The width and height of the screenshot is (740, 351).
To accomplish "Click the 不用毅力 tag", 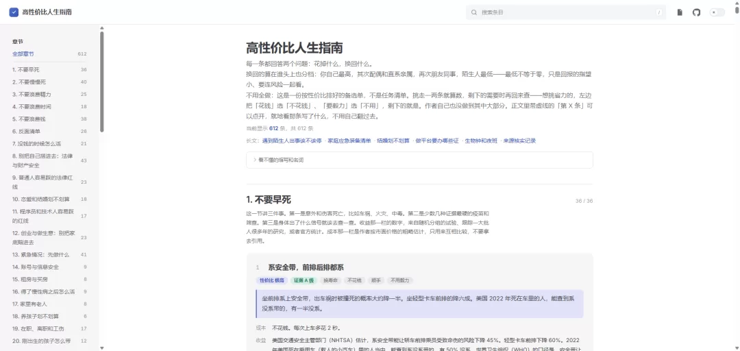I will 400,280.
